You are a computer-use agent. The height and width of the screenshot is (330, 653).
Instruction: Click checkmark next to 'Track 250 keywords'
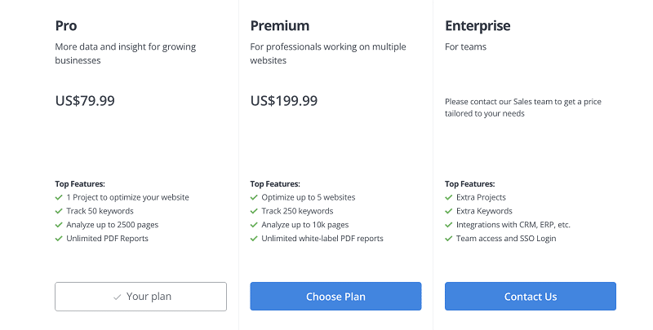coord(254,211)
